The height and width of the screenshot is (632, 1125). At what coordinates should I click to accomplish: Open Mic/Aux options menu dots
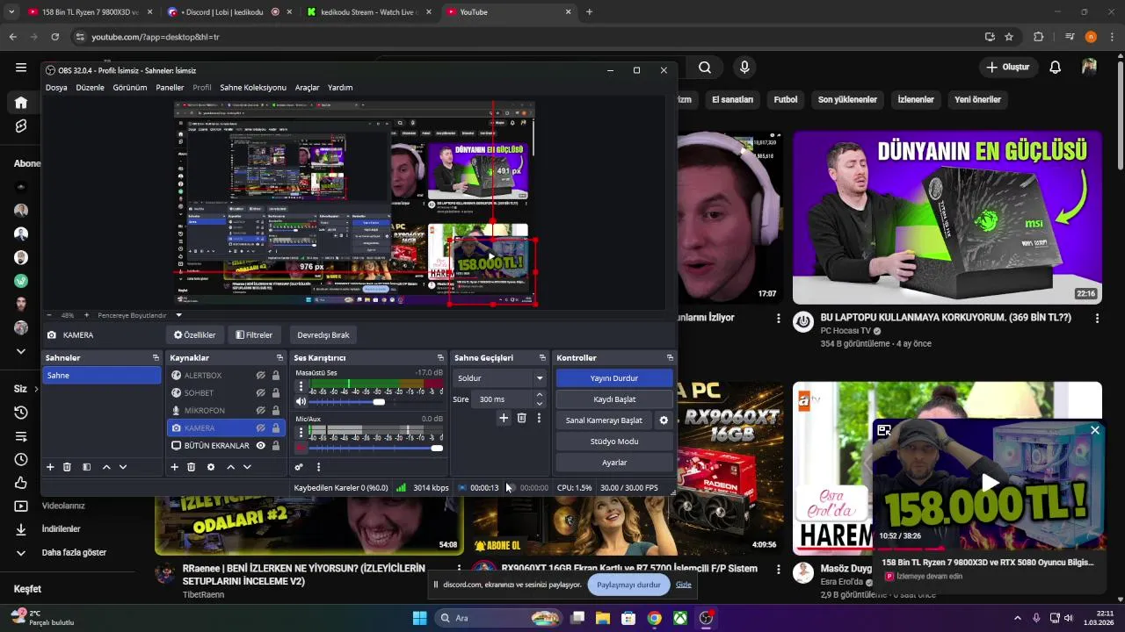(x=301, y=432)
